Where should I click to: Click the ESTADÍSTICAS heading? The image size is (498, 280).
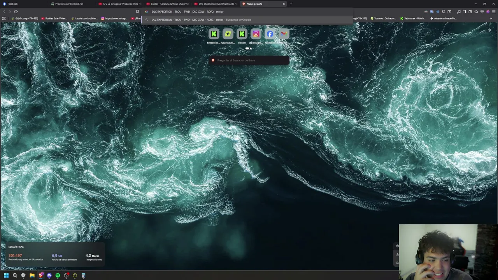coord(16,247)
